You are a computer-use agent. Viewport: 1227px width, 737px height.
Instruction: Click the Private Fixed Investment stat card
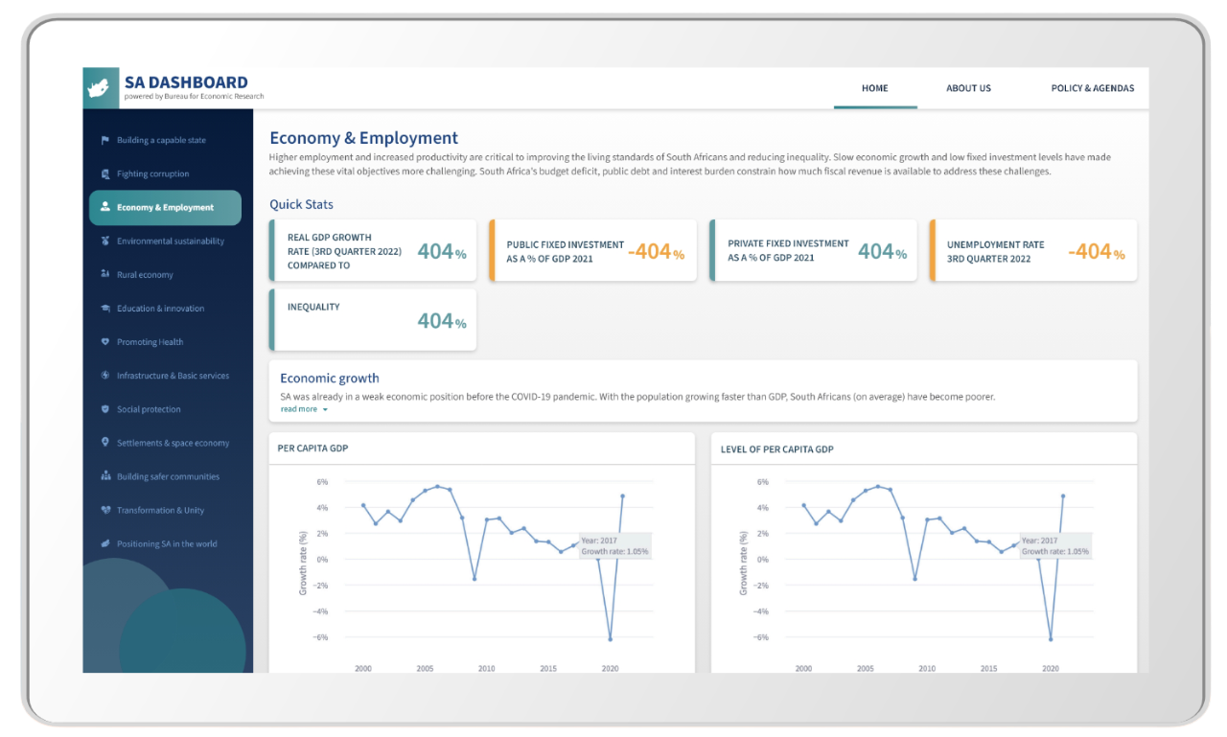[x=813, y=251]
